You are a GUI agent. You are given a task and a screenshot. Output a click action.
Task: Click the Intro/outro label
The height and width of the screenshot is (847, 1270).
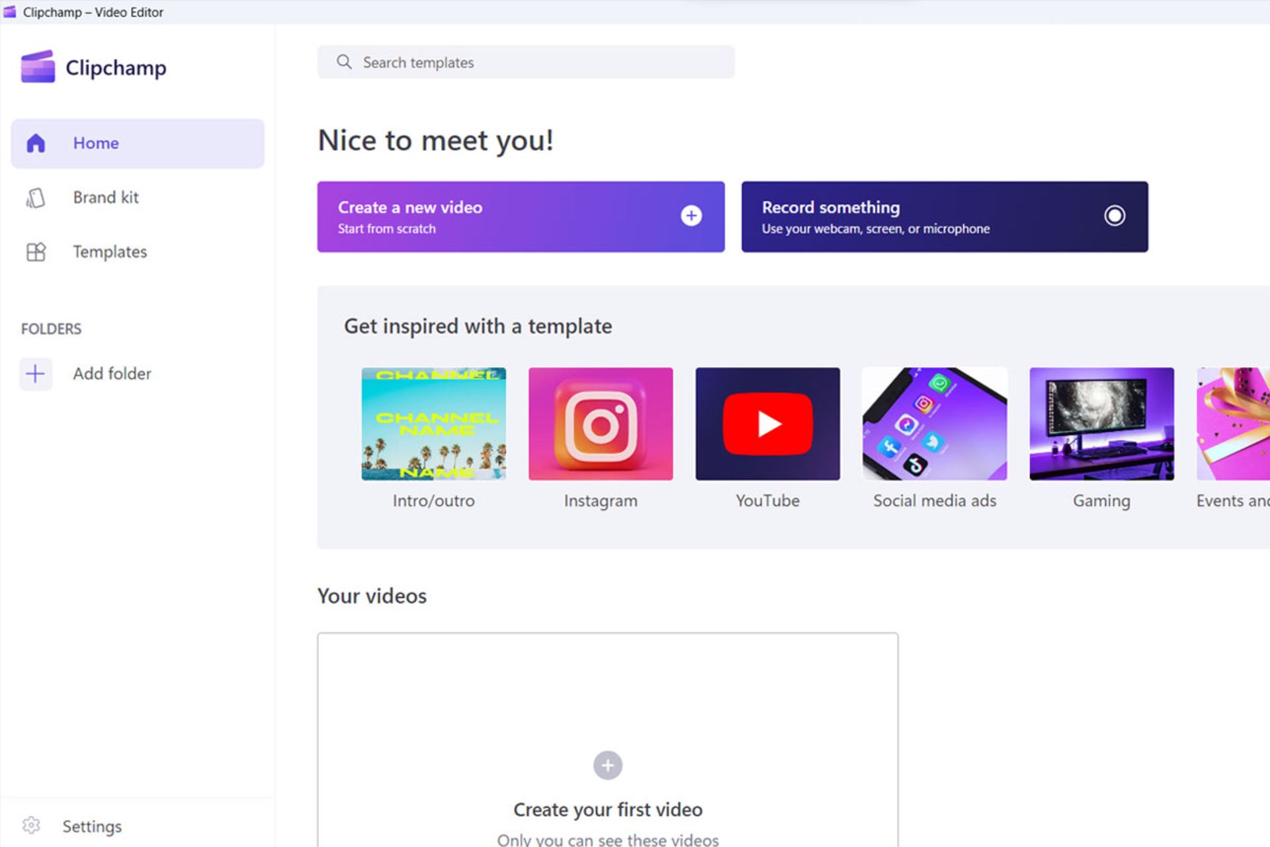434,501
